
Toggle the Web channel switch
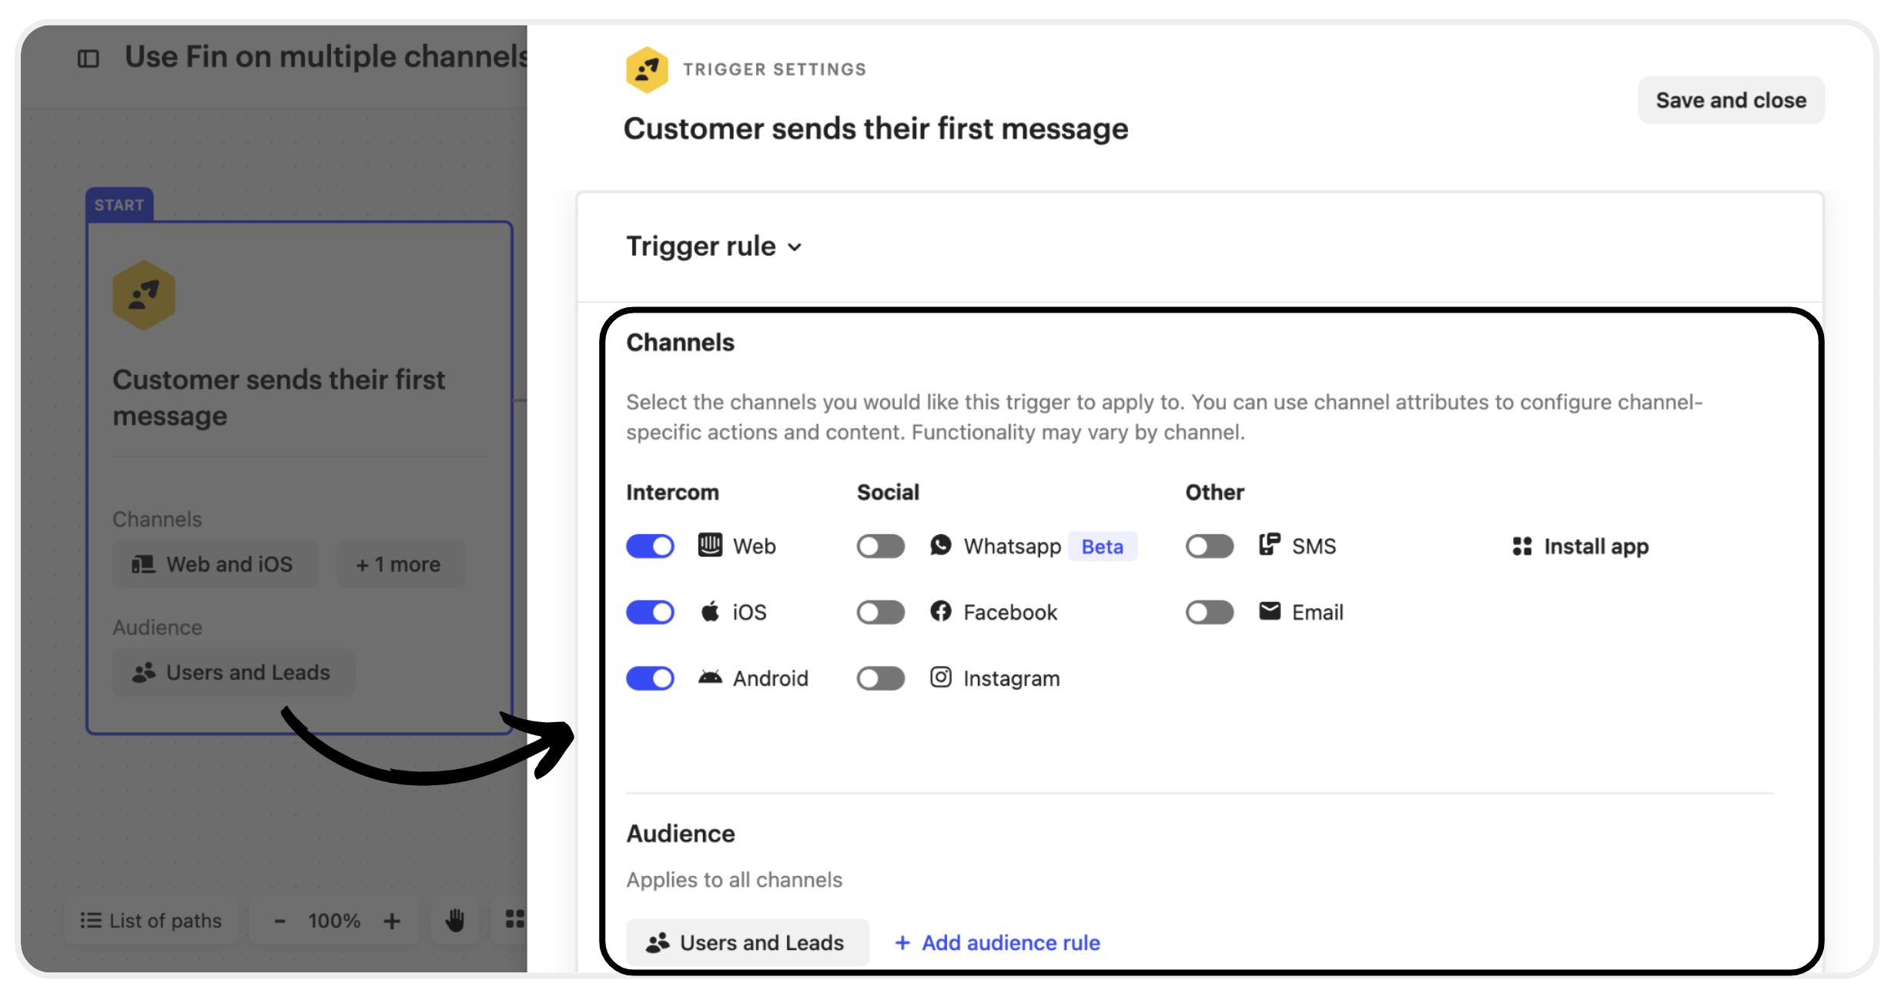point(650,547)
